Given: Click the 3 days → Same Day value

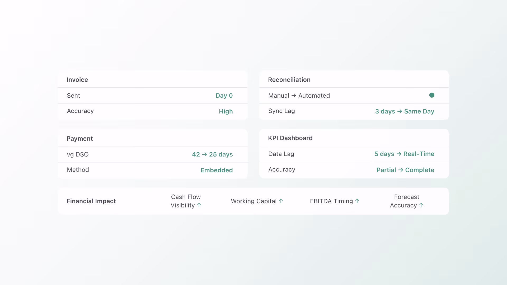Looking at the screenshot, I should (405, 111).
